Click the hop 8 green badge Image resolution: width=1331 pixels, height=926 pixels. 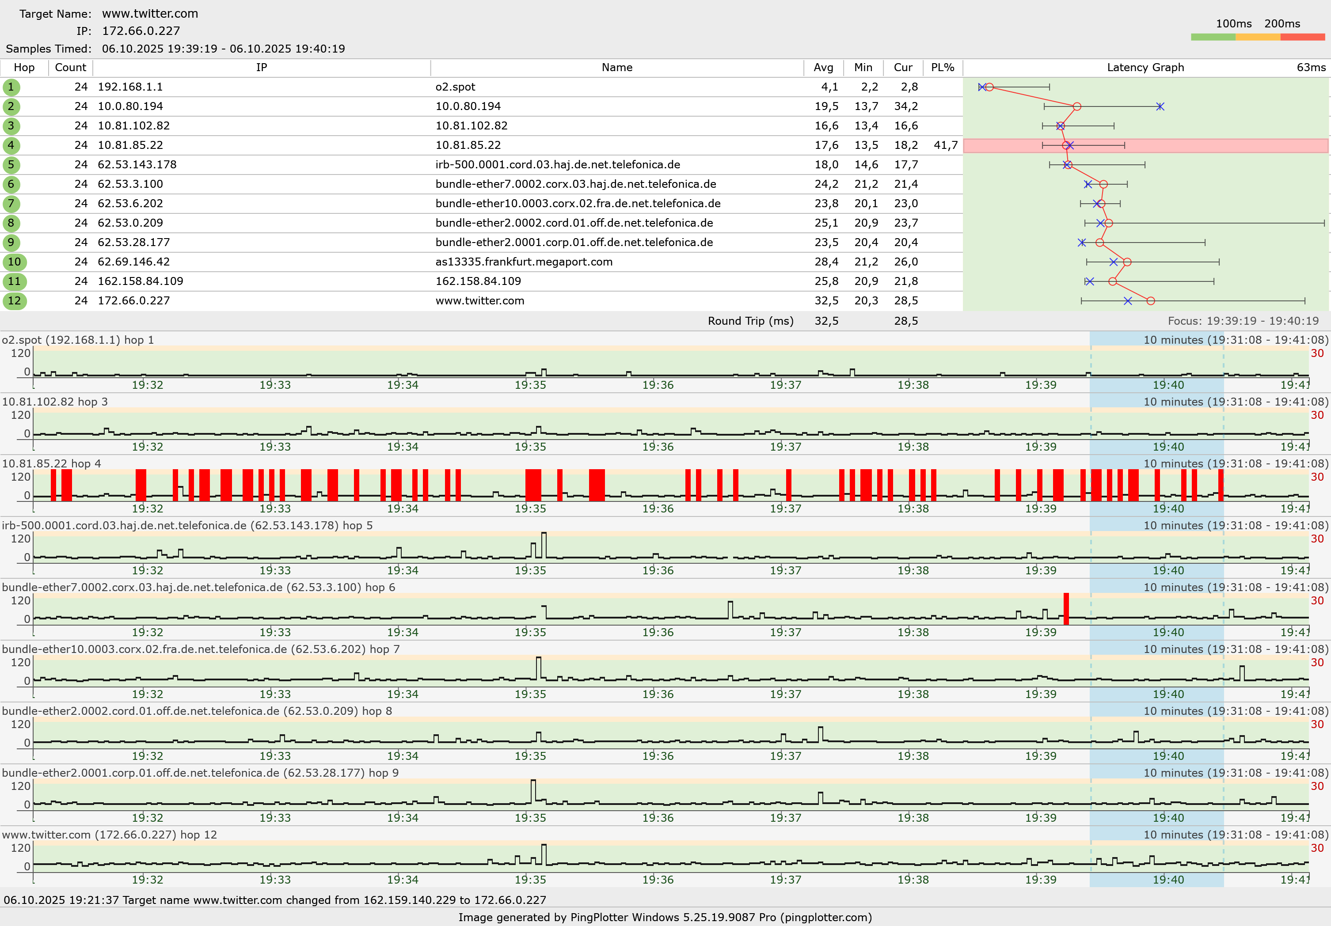(x=11, y=223)
